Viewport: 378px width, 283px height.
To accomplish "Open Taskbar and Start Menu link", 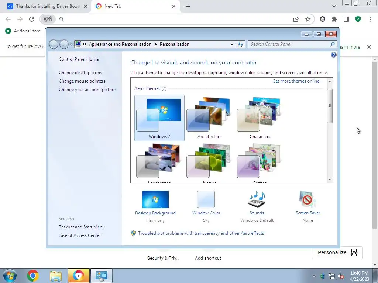I will [82, 227].
